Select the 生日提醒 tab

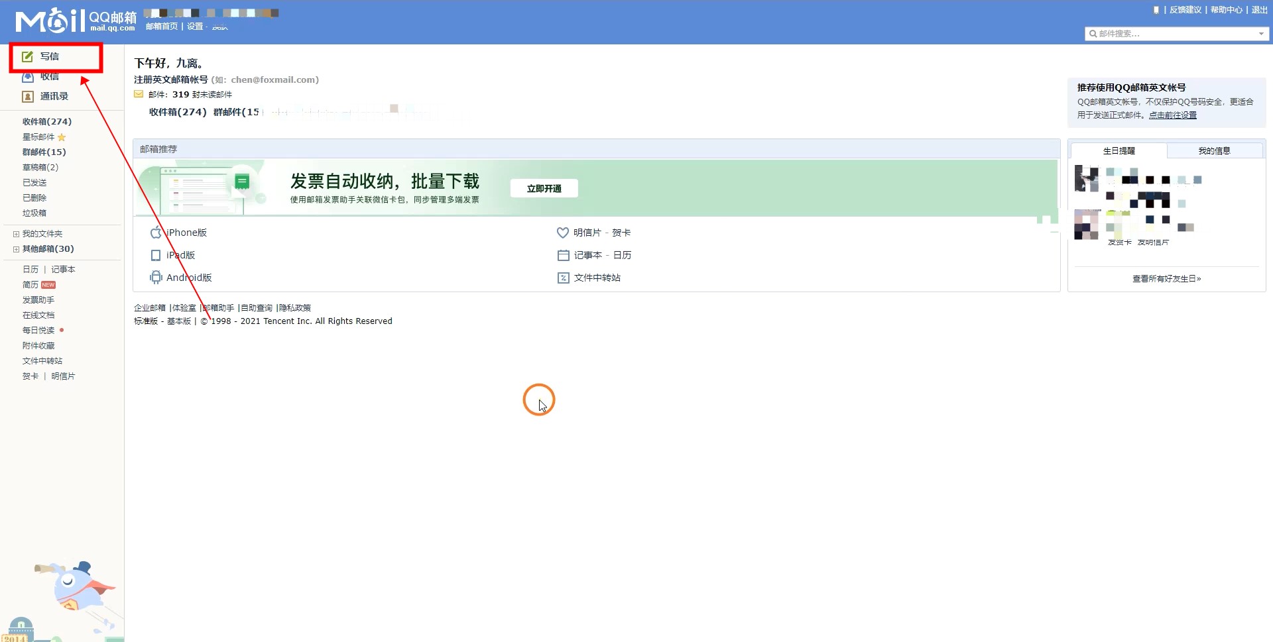click(x=1119, y=151)
